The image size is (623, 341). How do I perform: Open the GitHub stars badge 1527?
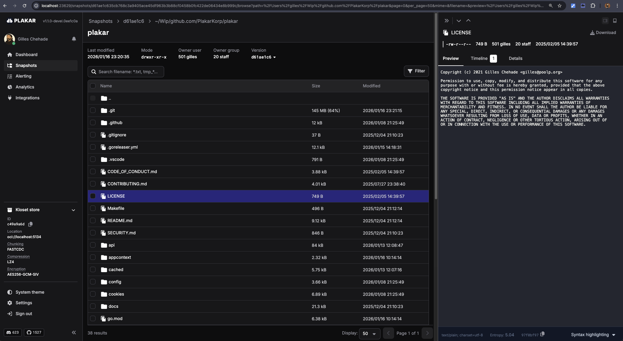pos(34,333)
